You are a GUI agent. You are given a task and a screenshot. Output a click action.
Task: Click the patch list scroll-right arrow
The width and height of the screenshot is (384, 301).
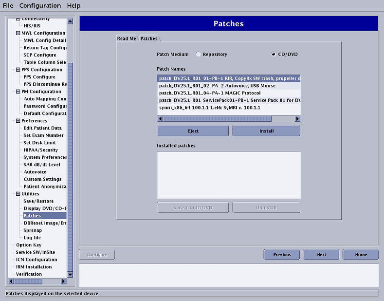tap(297, 118)
